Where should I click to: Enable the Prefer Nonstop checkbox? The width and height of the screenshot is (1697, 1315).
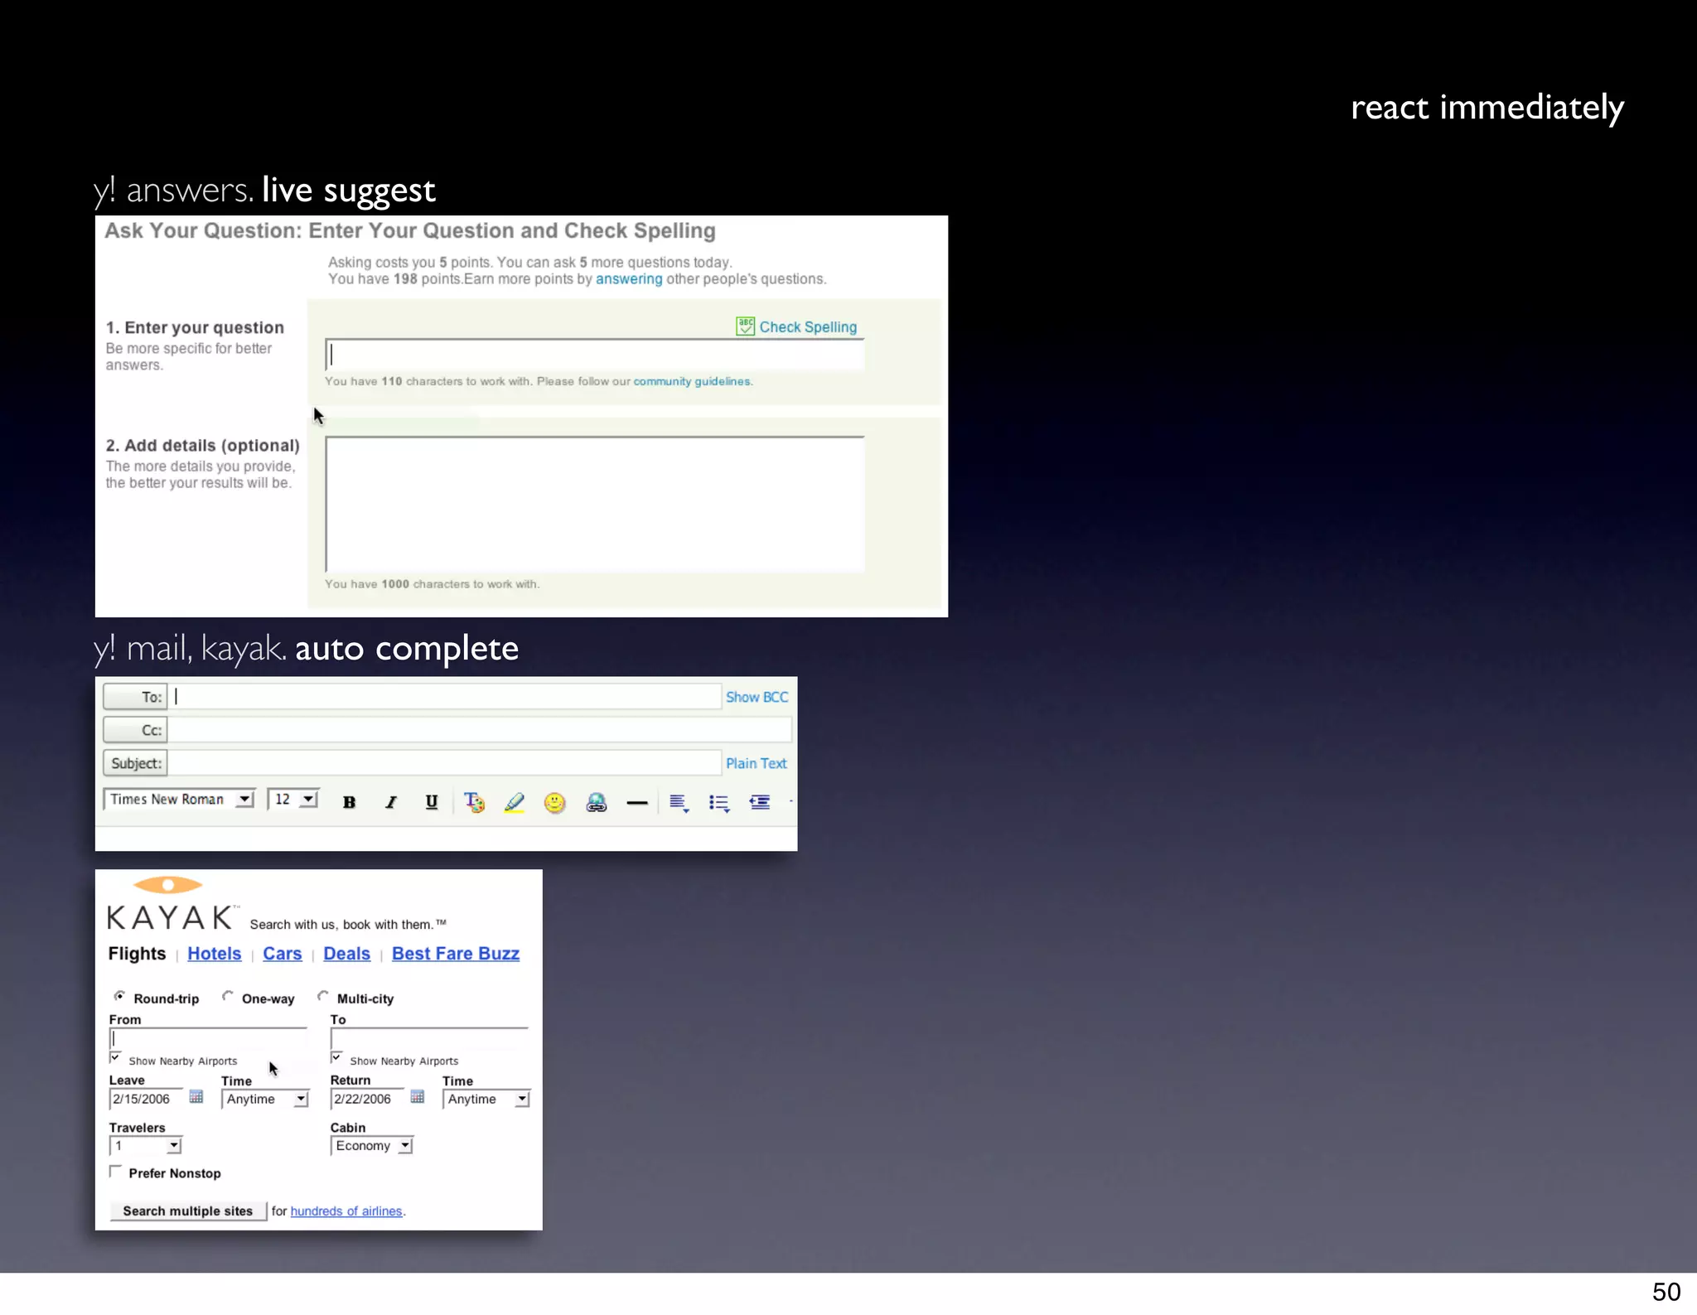(115, 1172)
